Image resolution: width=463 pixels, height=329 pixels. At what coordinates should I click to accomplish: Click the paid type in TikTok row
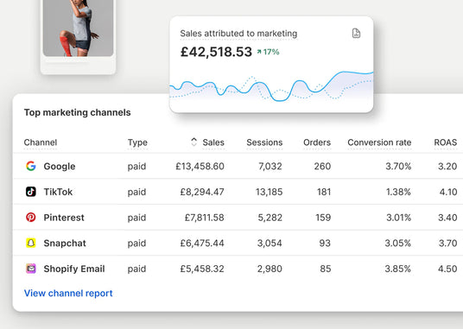coord(136,193)
